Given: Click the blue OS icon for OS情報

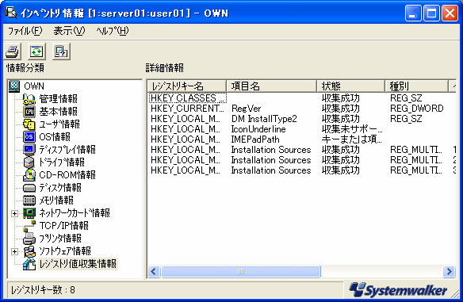Looking at the screenshot, I should click(29, 136).
